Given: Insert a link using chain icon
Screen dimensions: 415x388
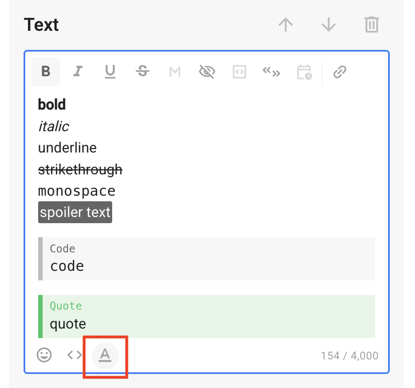Looking at the screenshot, I should pyautogui.click(x=340, y=72).
